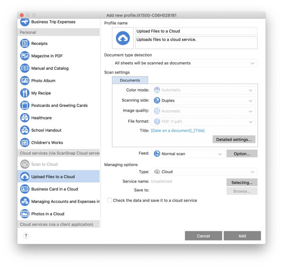Click the Upload Files to a Cloud sidebar icon
283x267 pixels.
click(25, 177)
